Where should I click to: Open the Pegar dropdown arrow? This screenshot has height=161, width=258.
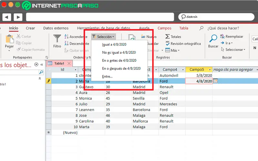coord(9,51)
